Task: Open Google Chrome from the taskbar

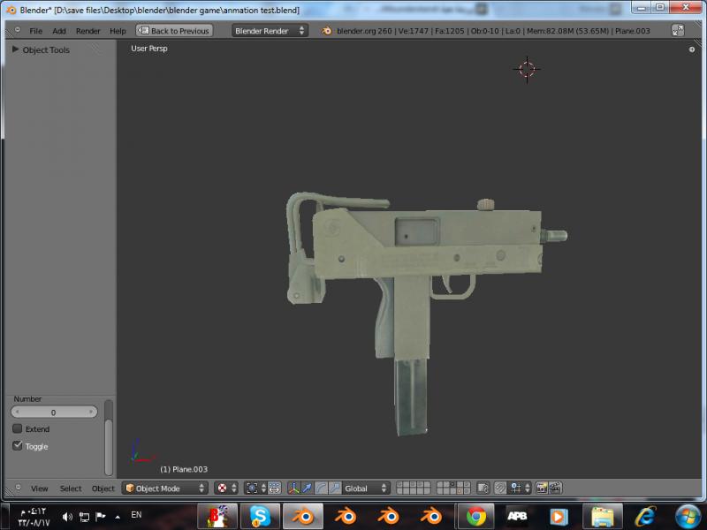Action: click(475, 517)
